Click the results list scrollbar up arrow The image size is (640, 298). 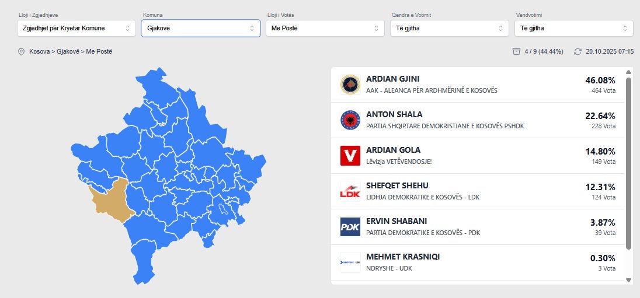pyautogui.click(x=628, y=72)
